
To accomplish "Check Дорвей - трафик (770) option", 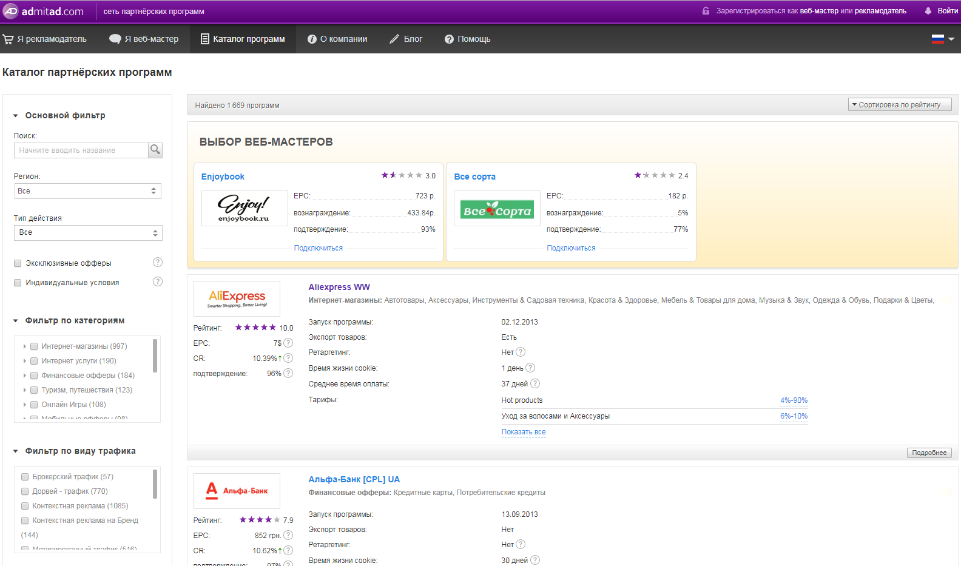I will (x=25, y=491).
